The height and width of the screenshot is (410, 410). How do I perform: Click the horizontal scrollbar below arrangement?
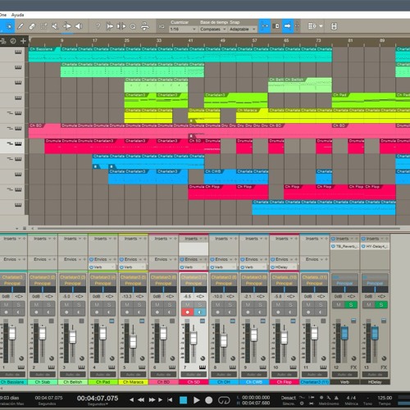coord(219,228)
